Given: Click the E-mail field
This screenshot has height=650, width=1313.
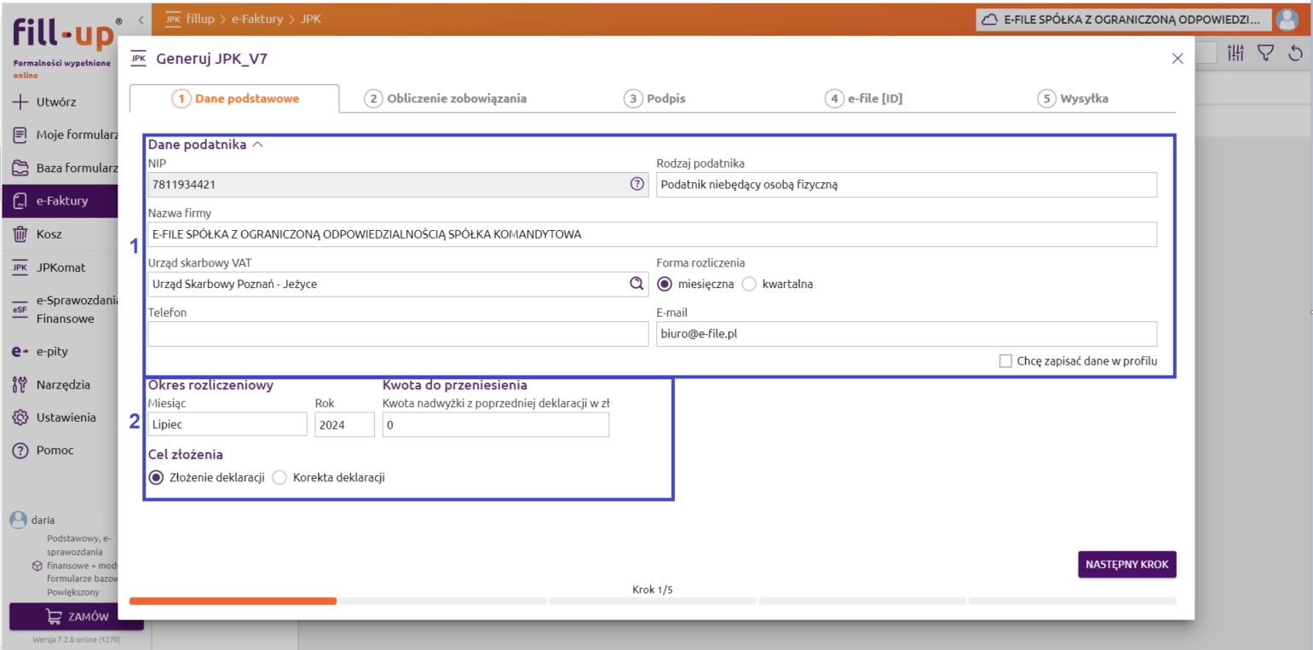Looking at the screenshot, I should (907, 334).
